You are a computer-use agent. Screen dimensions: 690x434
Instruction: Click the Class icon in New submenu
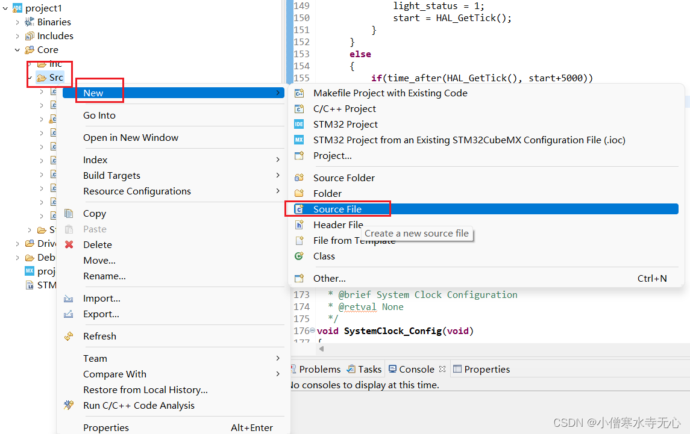click(x=299, y=256)
